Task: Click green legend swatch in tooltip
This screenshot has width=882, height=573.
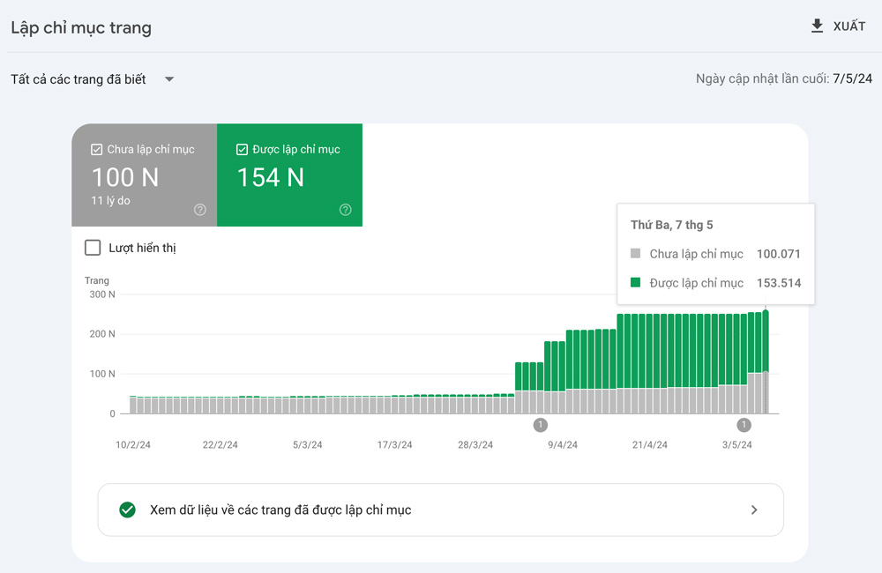Action: (636, 283)
